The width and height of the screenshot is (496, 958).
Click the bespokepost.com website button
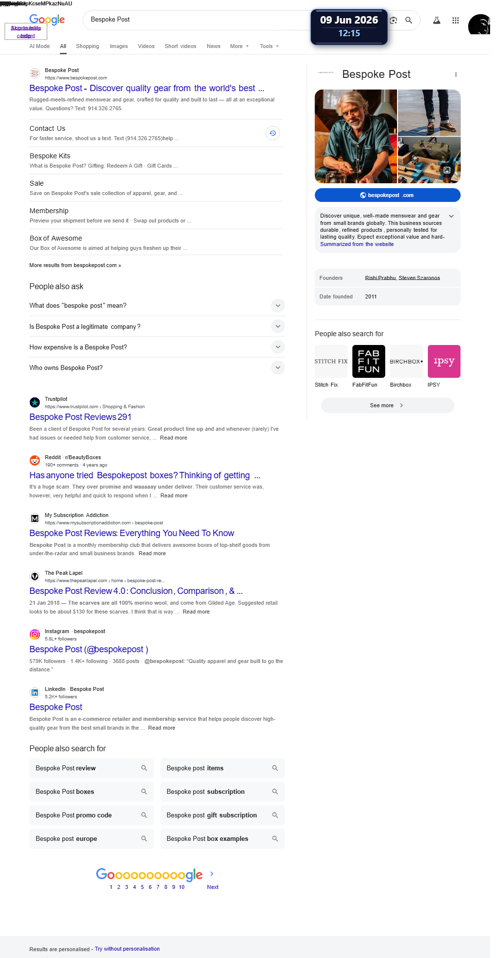387,195
